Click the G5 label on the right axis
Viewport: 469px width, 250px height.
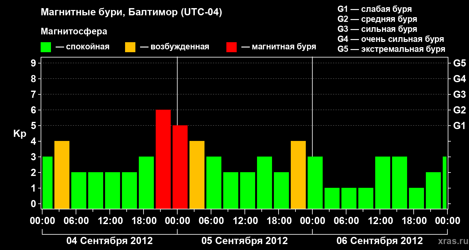pos(459,63)
